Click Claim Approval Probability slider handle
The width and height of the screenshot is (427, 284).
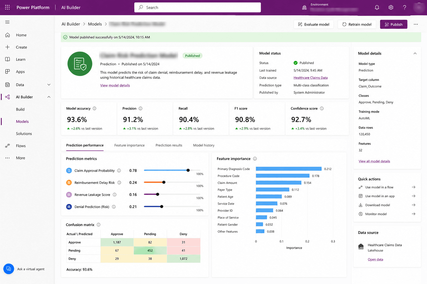[188, 170]
